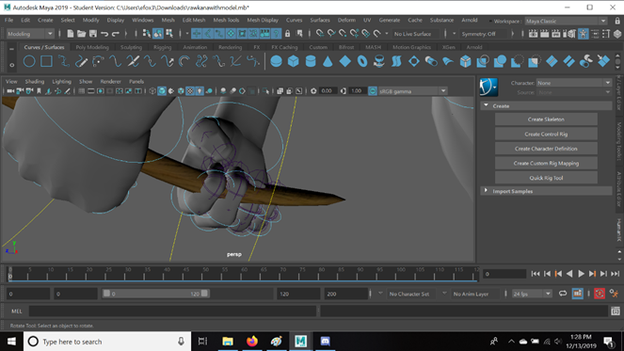Click the Create Skeleton button
Image resolution: width=624 pixels, height=351 pixels.
point(546,120)
